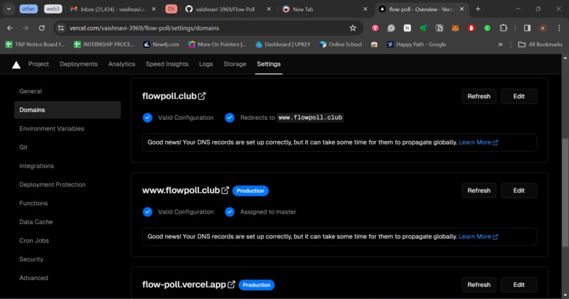Switch to the New Tab tab
Image resolution: width=569 pixels, height=299 pixels.
point(325,9)
